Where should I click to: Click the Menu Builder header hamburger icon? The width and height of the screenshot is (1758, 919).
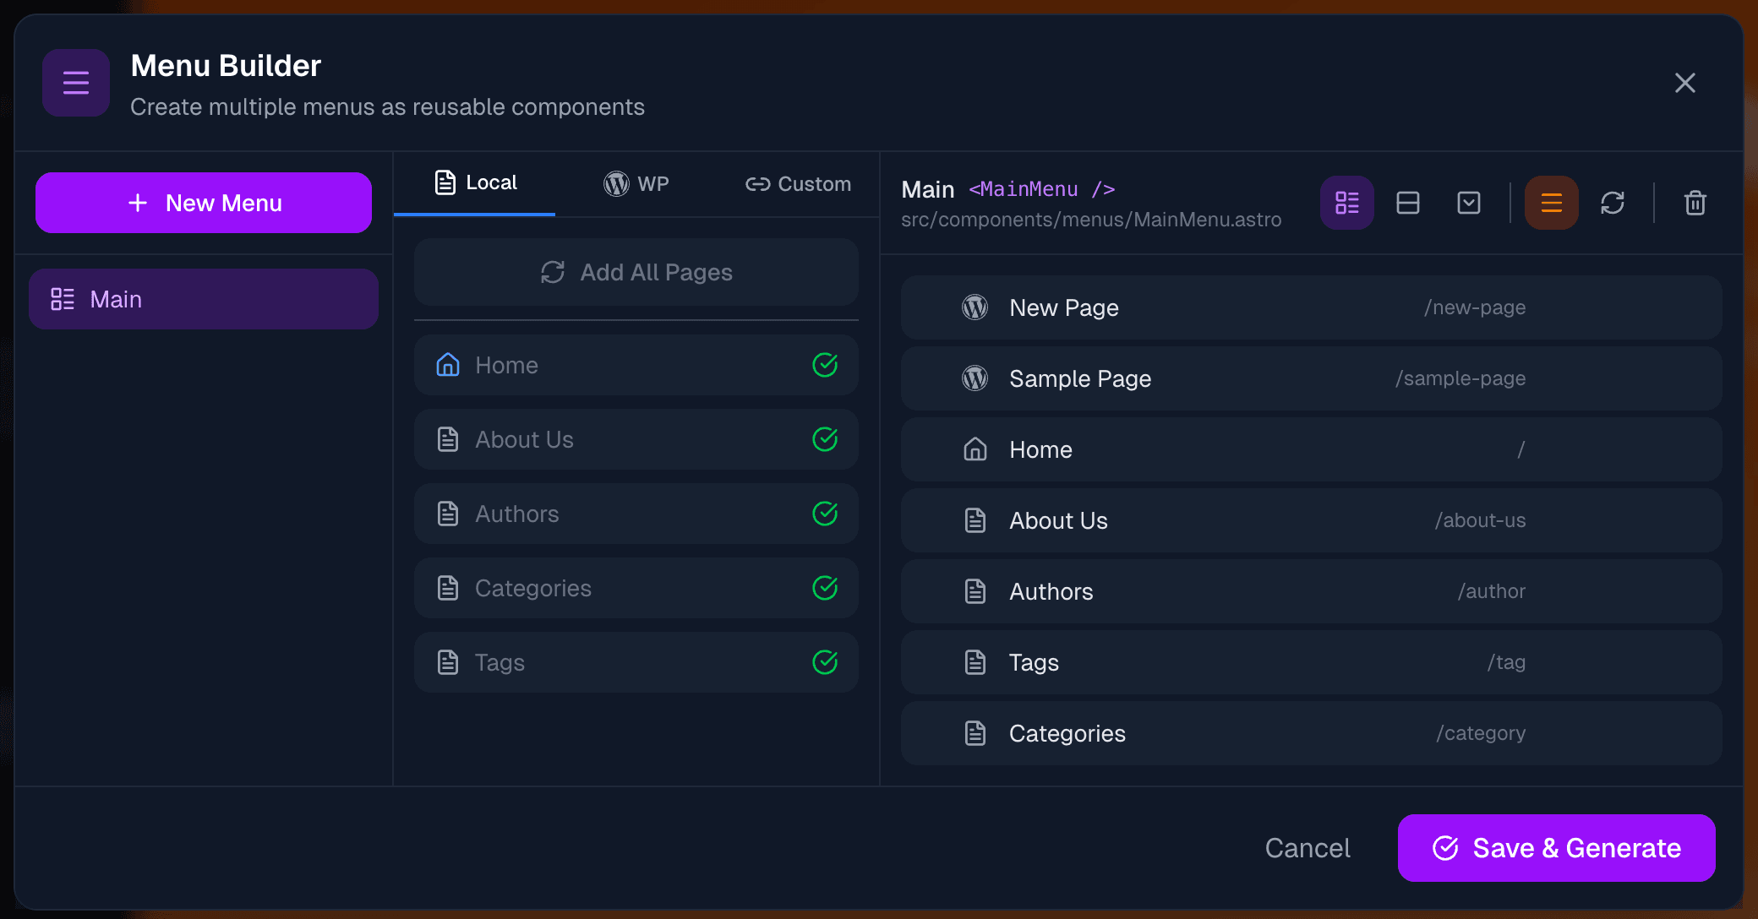coord(75,83)
